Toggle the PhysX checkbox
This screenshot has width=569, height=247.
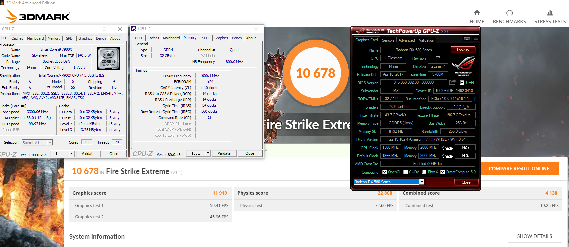coord(424,172)
